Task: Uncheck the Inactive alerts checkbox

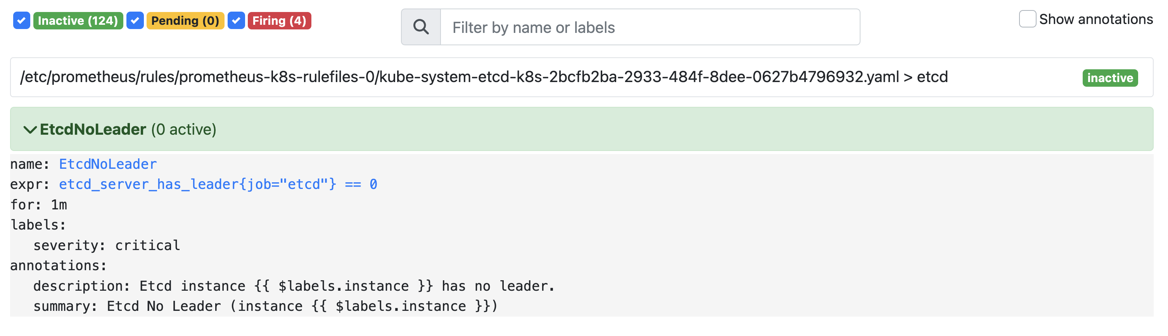Action: point(21,21)
